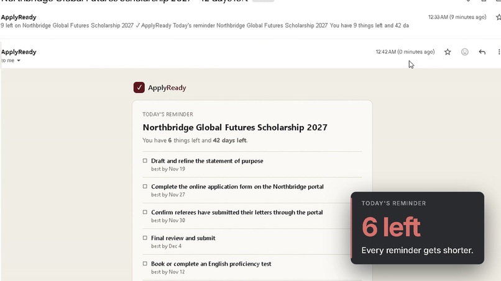Click the "best by Nov 19" date

click(168, 169)
